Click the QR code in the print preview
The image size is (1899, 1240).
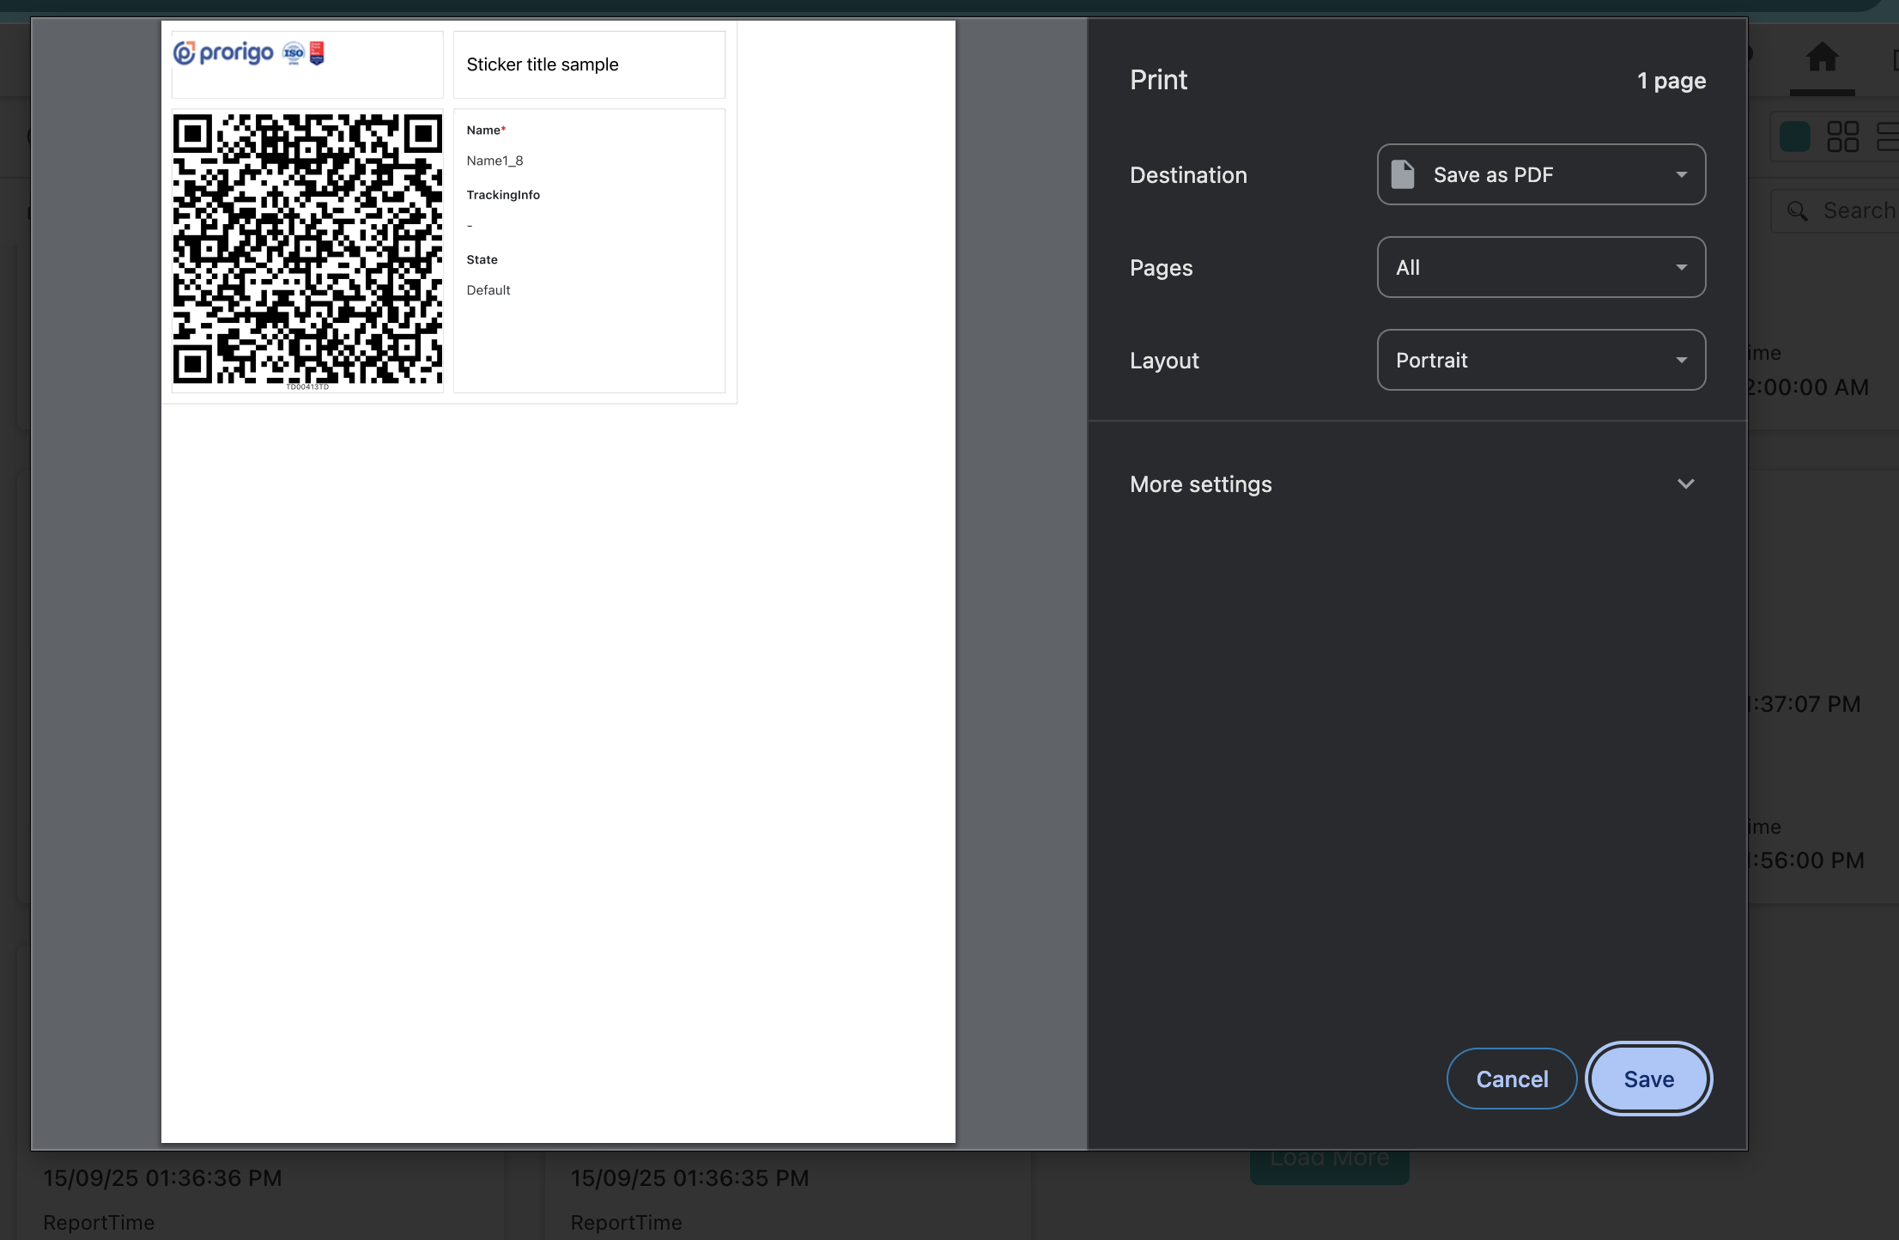click(x=307, y=249)
